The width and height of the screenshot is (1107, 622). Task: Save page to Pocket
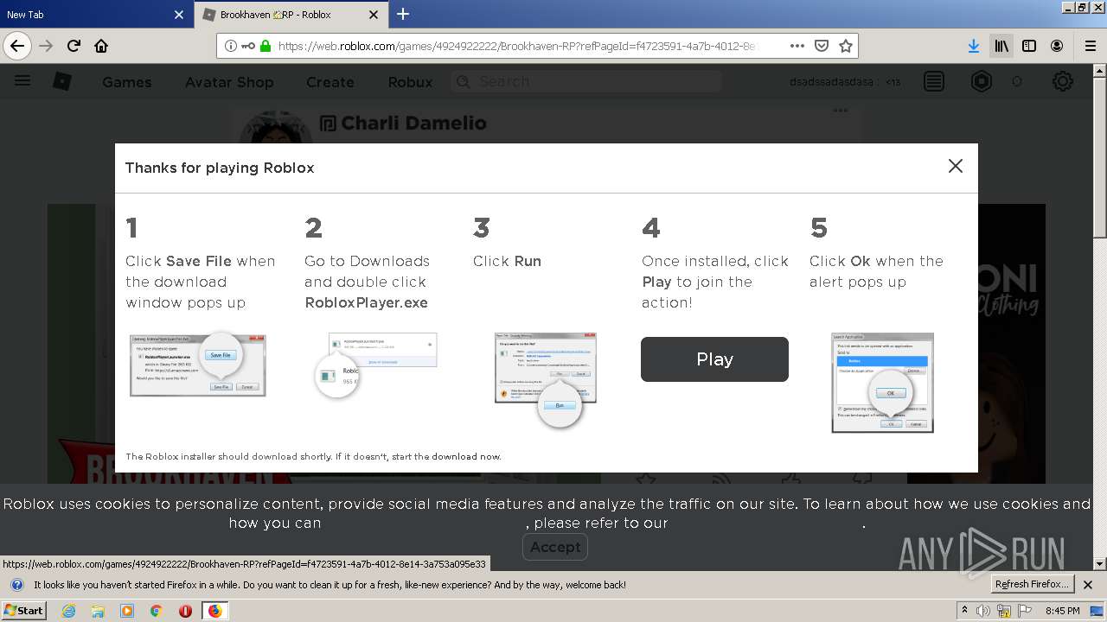click(822, 46)
